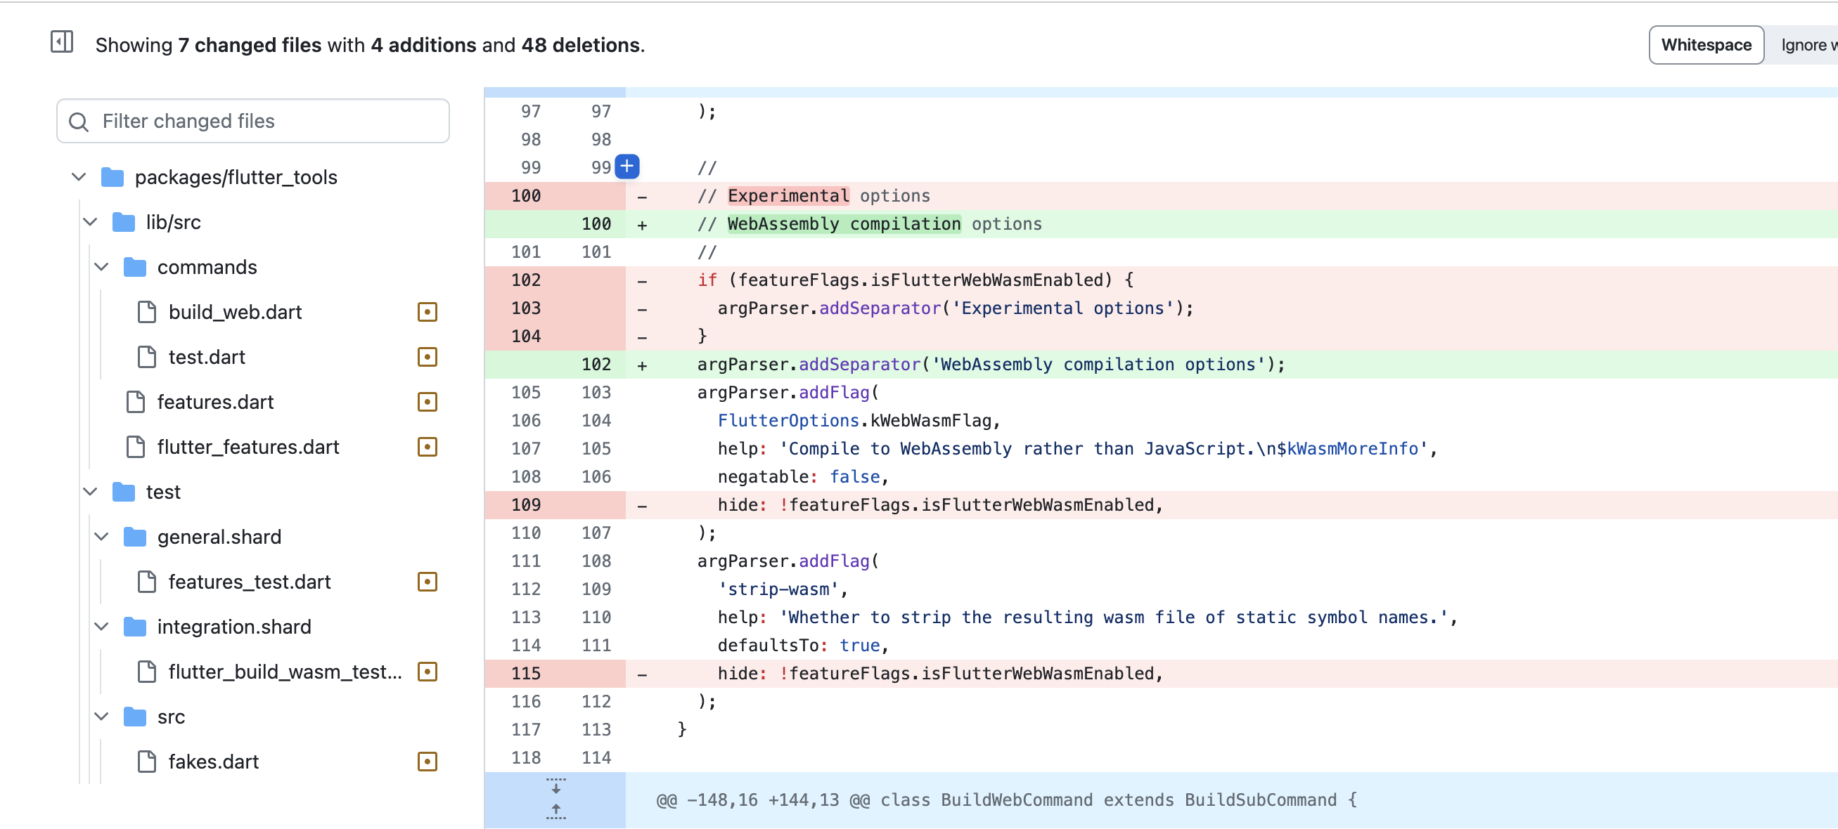Select the Ignore whitespace toggle option

(1803, 45)
